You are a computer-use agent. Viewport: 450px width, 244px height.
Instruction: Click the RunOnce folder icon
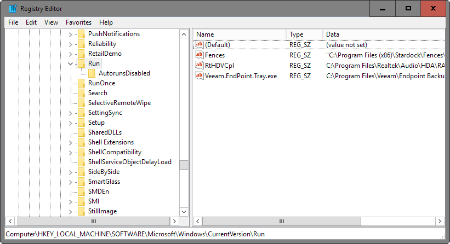82,83
